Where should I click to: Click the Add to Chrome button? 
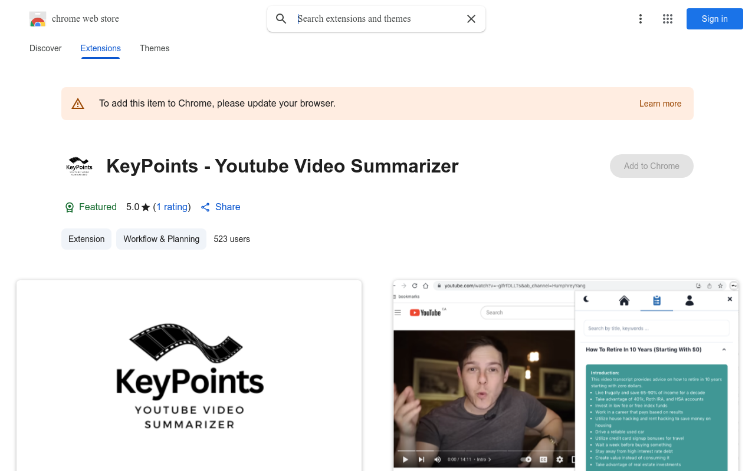click(652, 166)
